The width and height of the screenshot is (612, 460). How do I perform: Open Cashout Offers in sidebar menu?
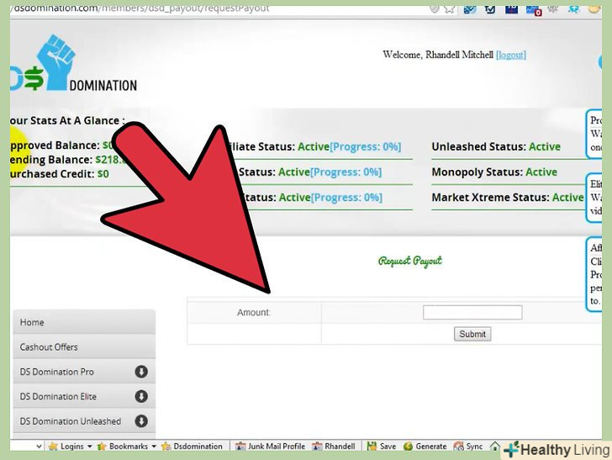(84, 346)
